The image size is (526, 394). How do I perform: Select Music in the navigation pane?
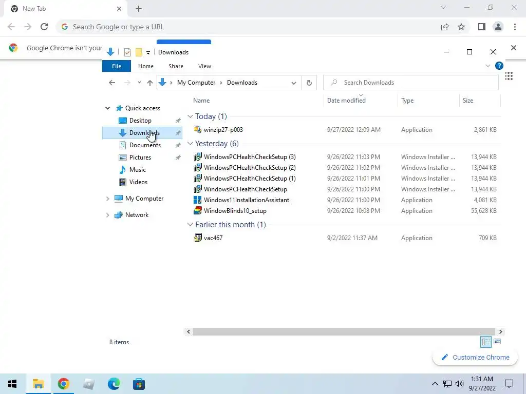pos(138,169)
